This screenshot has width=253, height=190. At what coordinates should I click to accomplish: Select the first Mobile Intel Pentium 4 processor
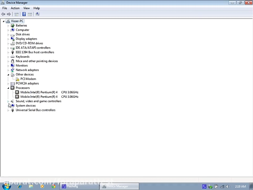pos(39,92)
